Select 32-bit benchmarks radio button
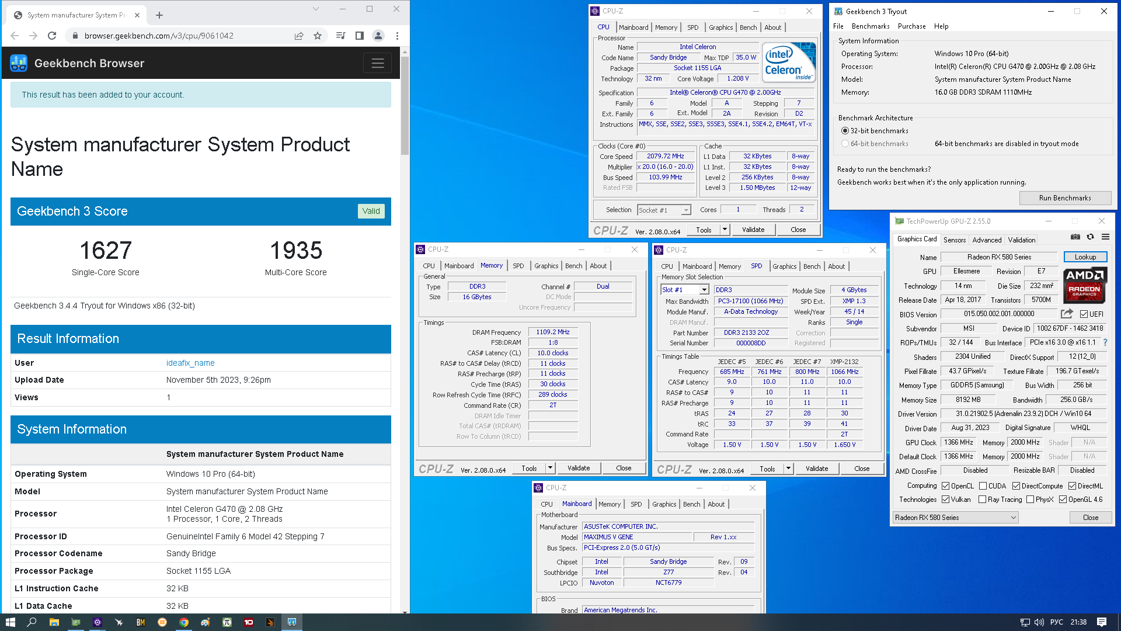 [x=845, y=131]
